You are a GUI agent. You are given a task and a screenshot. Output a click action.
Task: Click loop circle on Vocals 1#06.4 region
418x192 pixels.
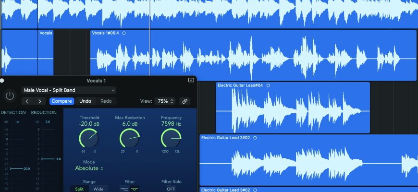coord(124,33)
